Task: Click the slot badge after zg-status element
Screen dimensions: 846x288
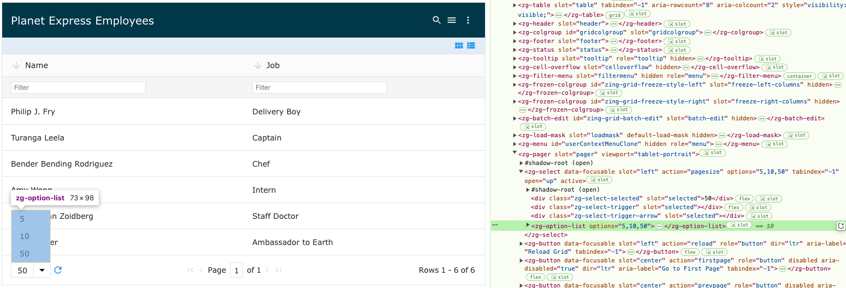Action: 677,50
